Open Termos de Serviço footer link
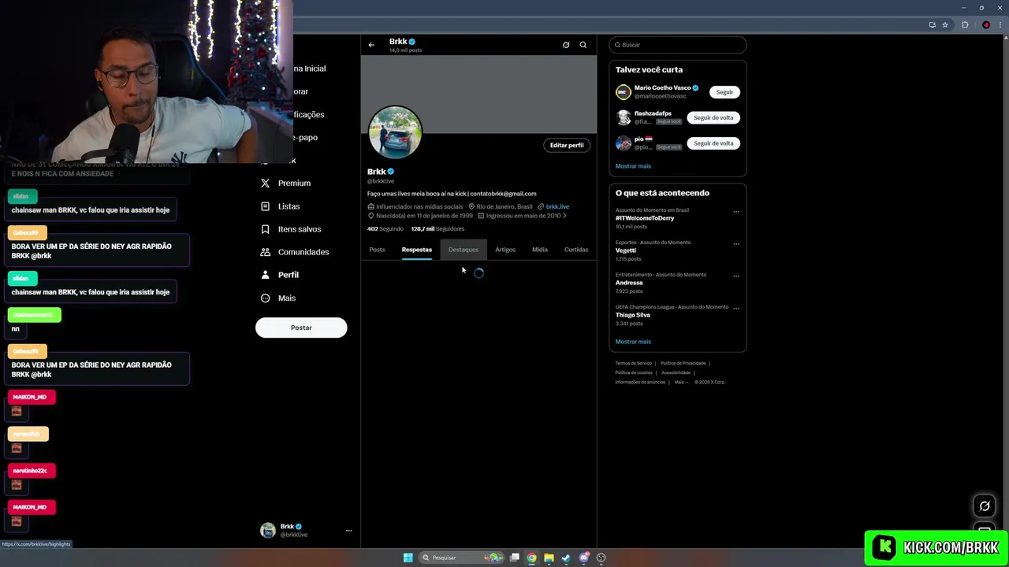Image resolution: width=1009 pixels, height=567 pixels. (633, 363)
